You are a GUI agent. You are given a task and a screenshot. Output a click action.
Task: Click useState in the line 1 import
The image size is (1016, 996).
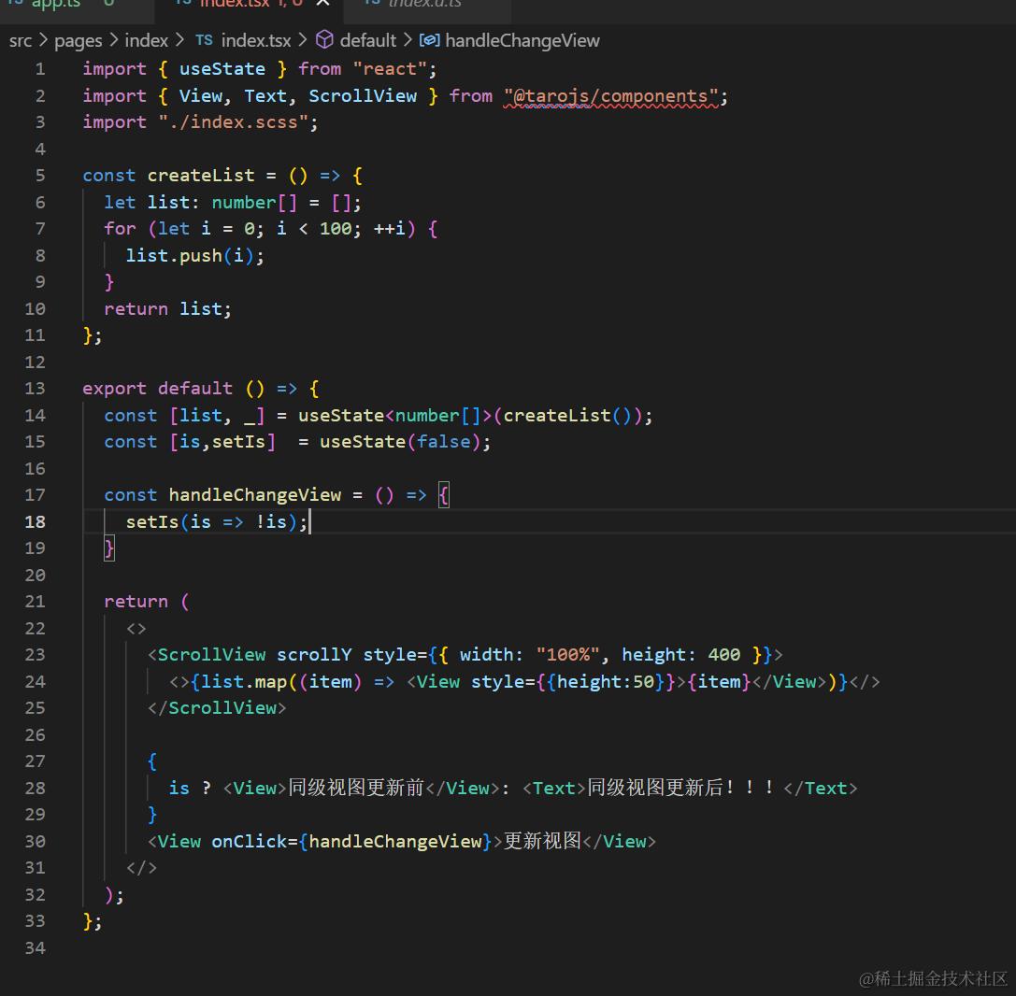coord(222,69)
